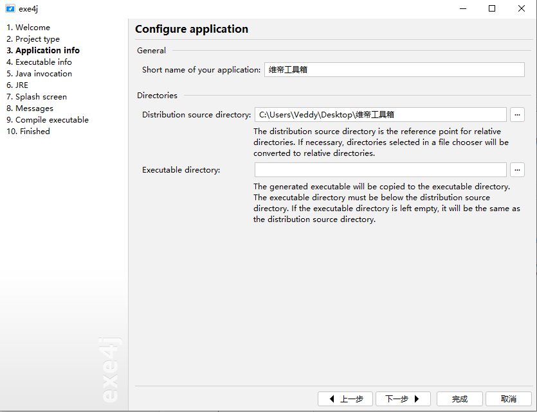The height and width of the screenshot is (412, 537).
Task: Click the 'Short name of your application:' label
Action: pos(201,70)
